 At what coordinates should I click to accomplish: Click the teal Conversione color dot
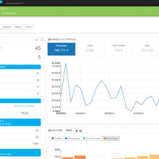click(x=66, y=138)
